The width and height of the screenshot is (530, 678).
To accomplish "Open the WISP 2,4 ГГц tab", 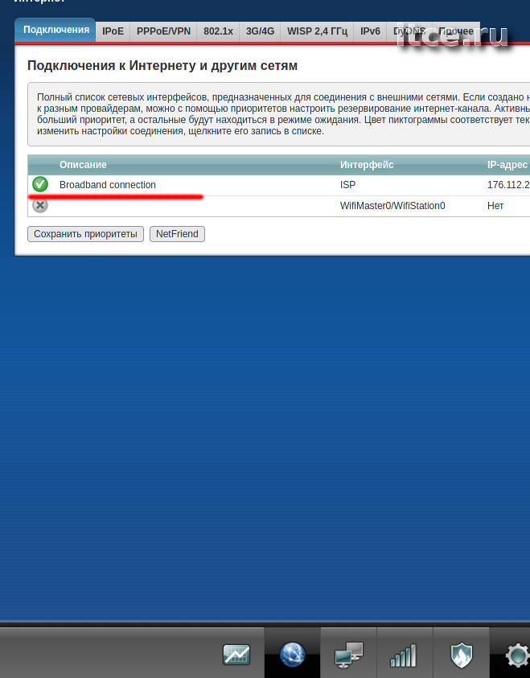I will pyautogui.click(x=317, y=31).
